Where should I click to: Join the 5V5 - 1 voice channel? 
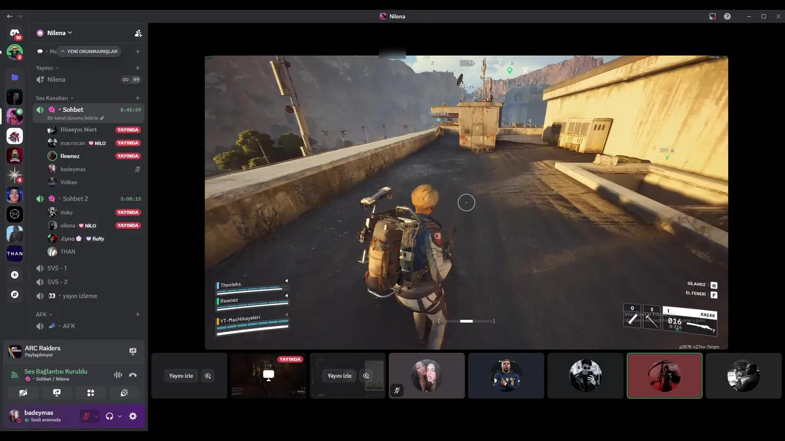[x=88, y=268]
